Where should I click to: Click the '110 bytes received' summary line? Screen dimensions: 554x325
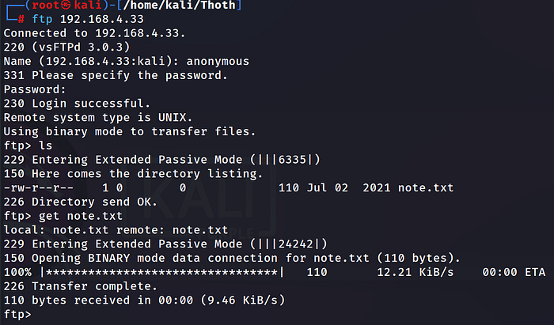(144, 300)
